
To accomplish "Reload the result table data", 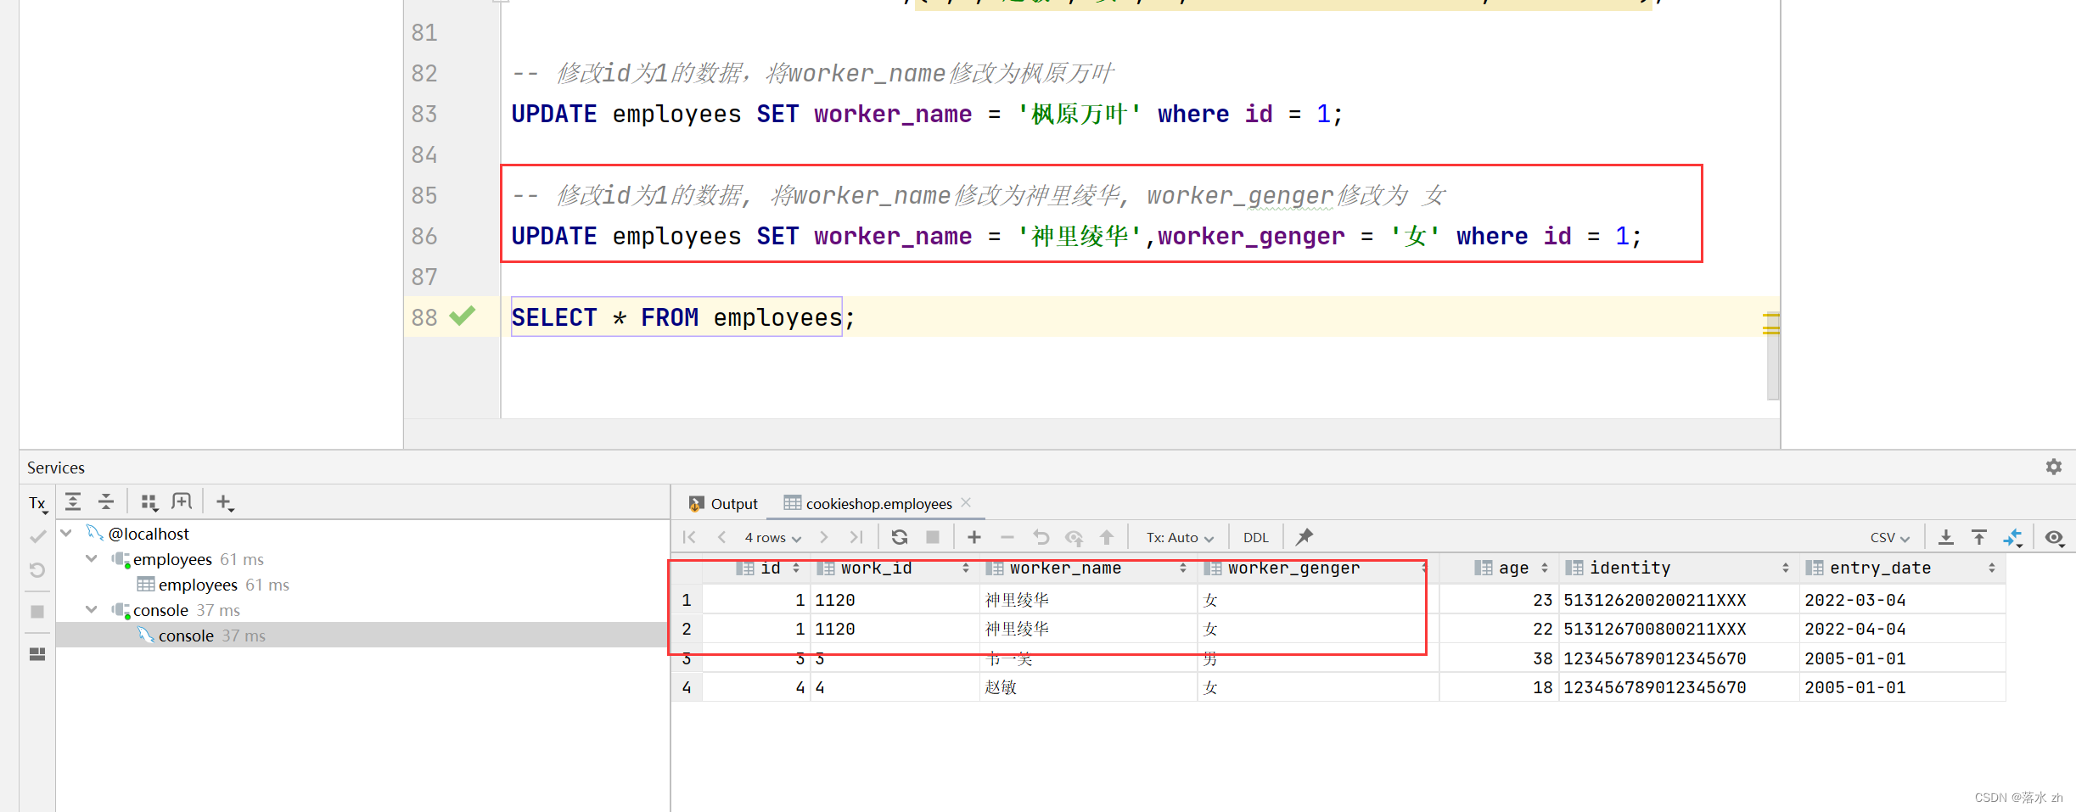I will point(900,537).
